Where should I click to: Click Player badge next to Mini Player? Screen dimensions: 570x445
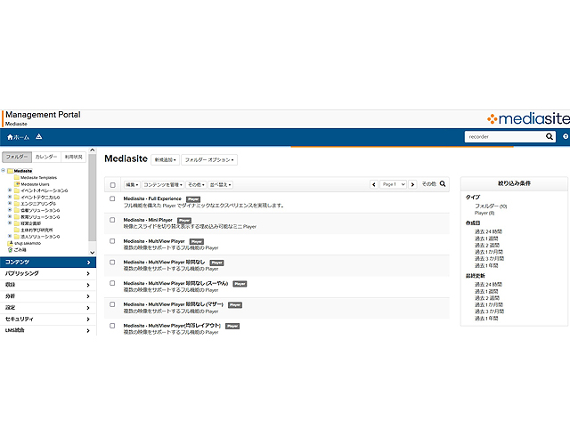[x=184, y=221]
